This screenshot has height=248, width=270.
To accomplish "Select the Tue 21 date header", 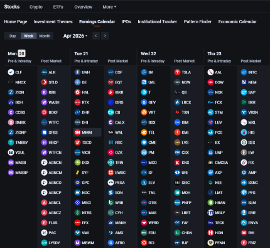I will click(81, 54).
